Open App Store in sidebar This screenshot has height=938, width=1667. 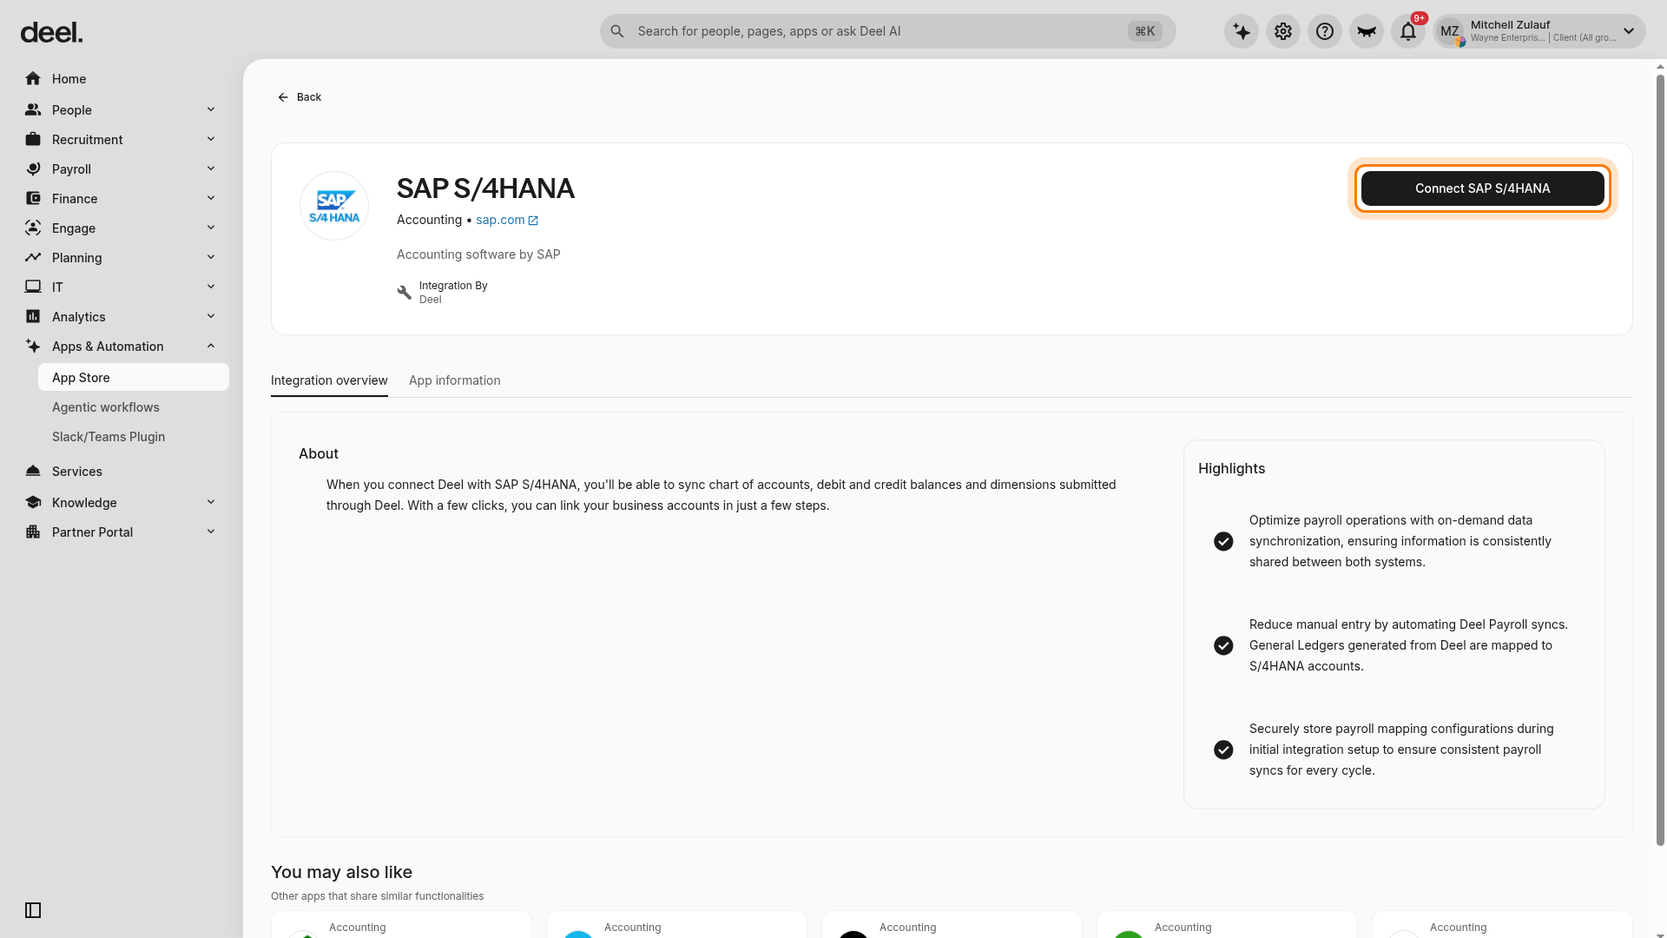(134, 378)
